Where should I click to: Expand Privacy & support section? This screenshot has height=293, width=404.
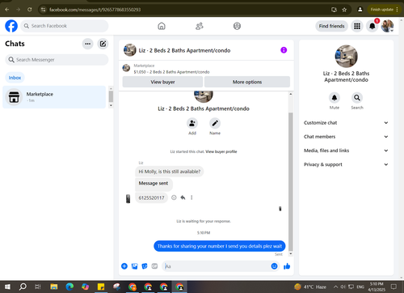tap(346, 164)
